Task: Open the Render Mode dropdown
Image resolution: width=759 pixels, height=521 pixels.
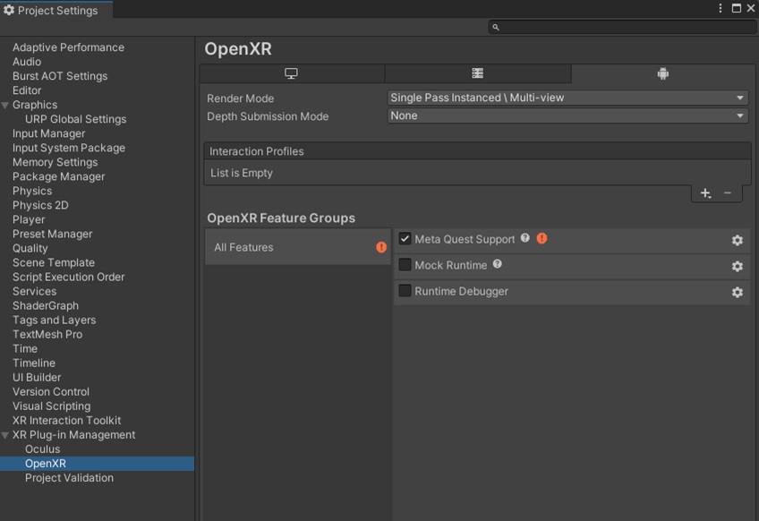Action: coord(567,98)
